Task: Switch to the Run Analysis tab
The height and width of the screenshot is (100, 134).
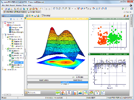Action: click(x=20, y=12)
